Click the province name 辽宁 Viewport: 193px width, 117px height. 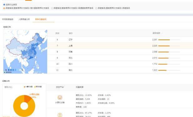tap(71, 40)
